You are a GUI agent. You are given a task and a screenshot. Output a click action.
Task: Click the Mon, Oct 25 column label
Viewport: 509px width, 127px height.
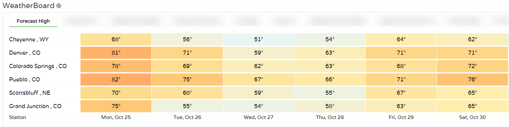click(116, 117)
